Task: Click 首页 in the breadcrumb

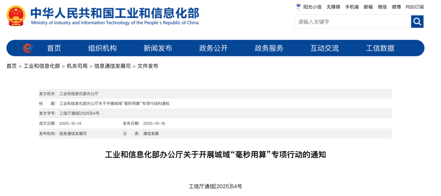Action: [11, 66]
